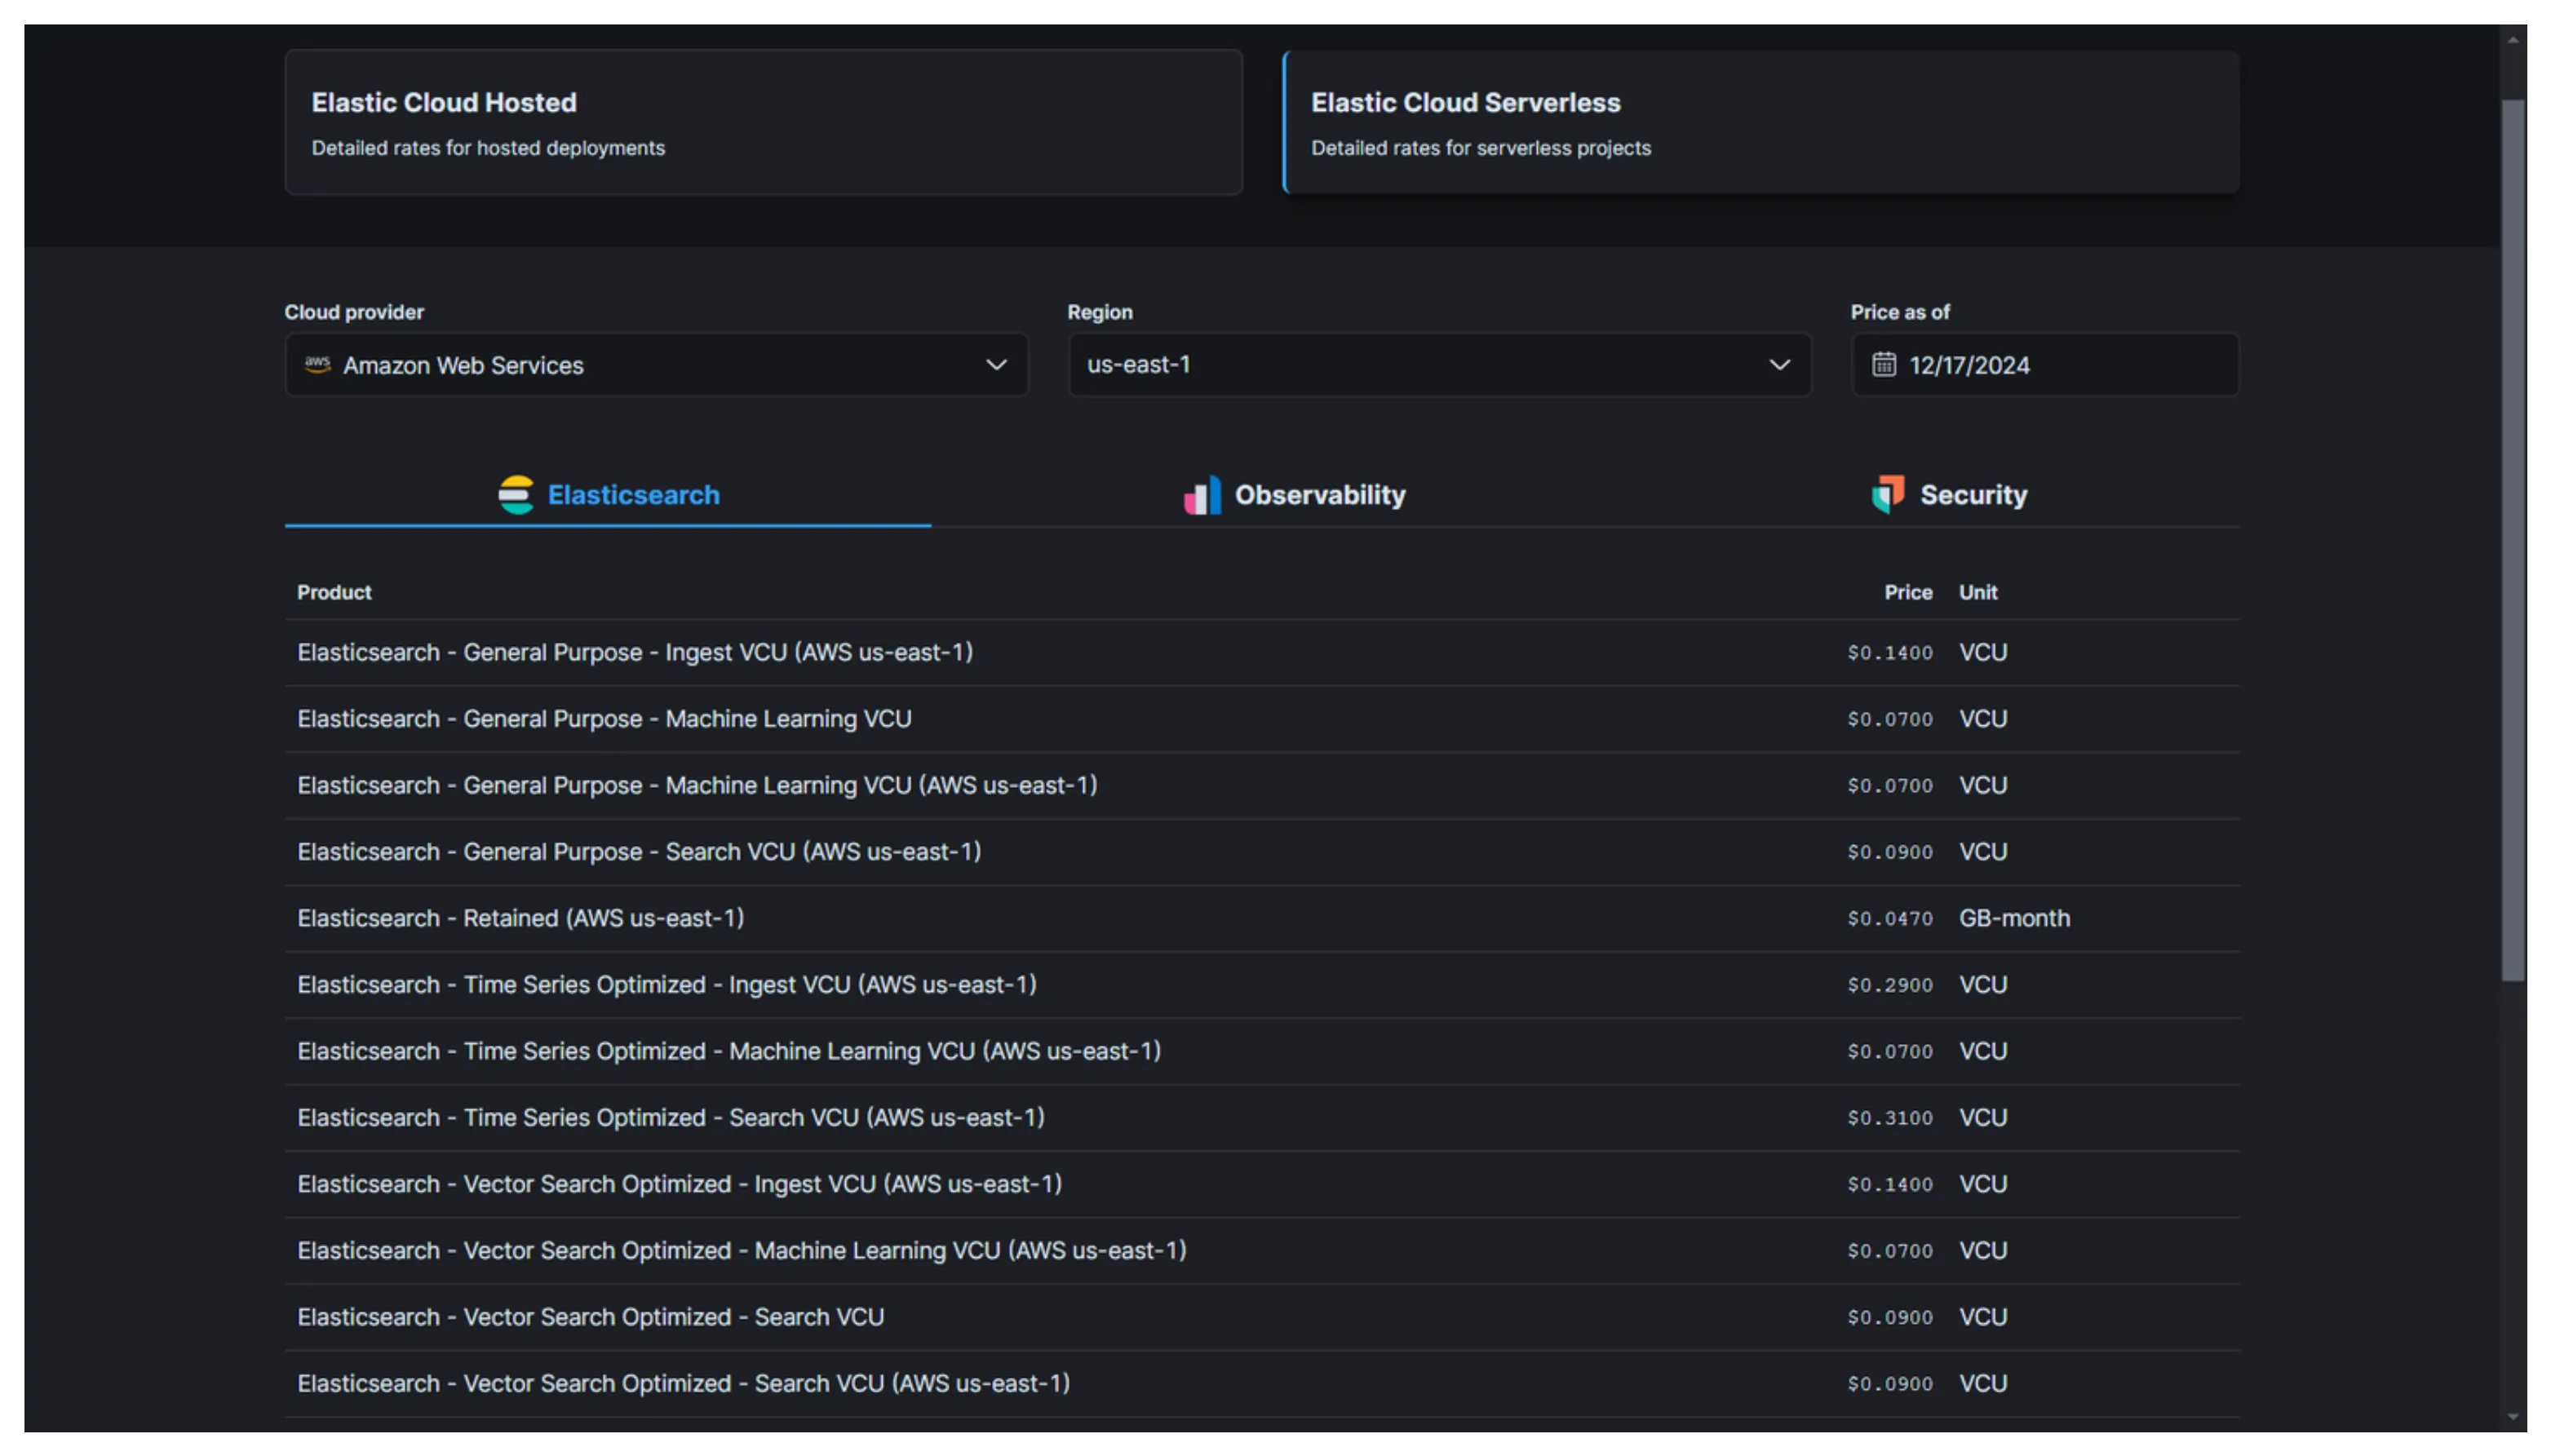This screenshot has height=1456, width=2551.
Task: Select the Elastic Cloud Hosted card
Action: coord(763,123)
